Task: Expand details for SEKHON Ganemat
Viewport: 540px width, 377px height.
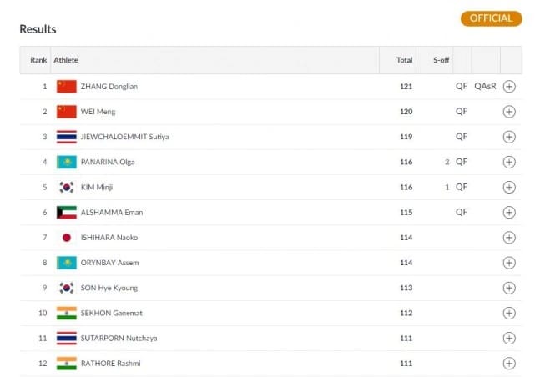Action: (509, 313)
